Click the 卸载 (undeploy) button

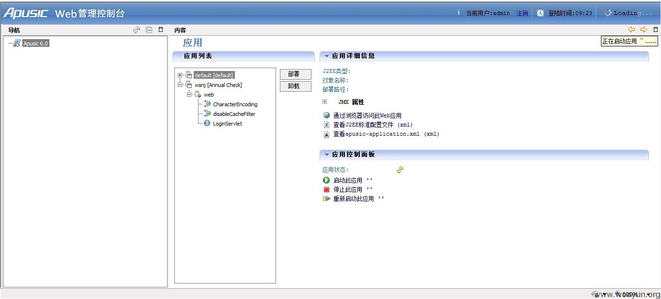[295, 86]
